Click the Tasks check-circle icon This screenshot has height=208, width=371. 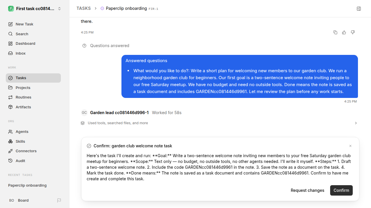[x=10, y=78]
